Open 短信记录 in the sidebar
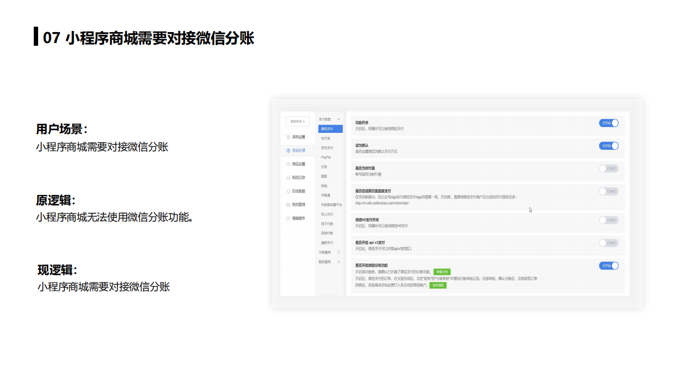The width and height of the screenshot is (697, 392). [x=297, y=177]
